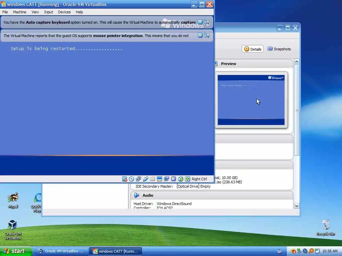
Task: Open the QuickTime Player desktop icon
Action: (37, 203)
